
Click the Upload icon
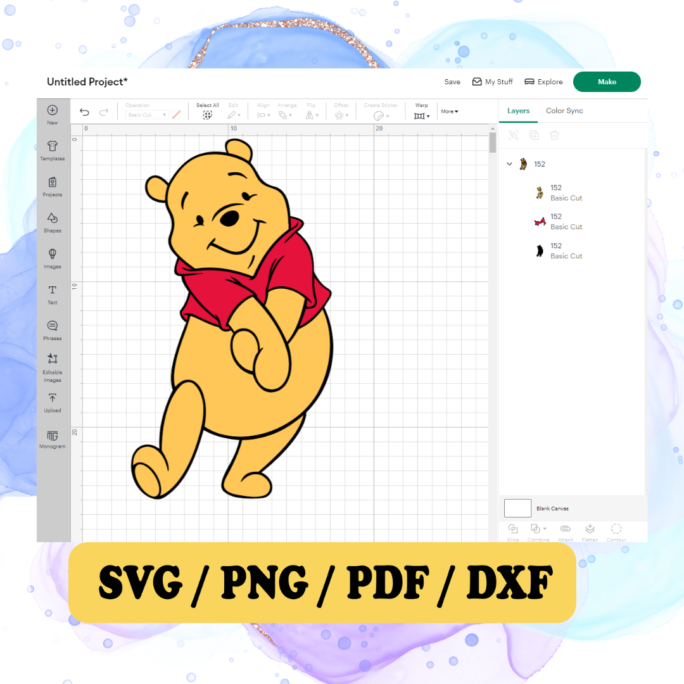tap(53, 398)
